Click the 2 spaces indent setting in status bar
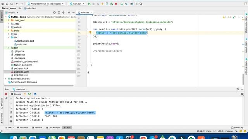Viewport: 248px width, 139px height. (x=229, y=131)
